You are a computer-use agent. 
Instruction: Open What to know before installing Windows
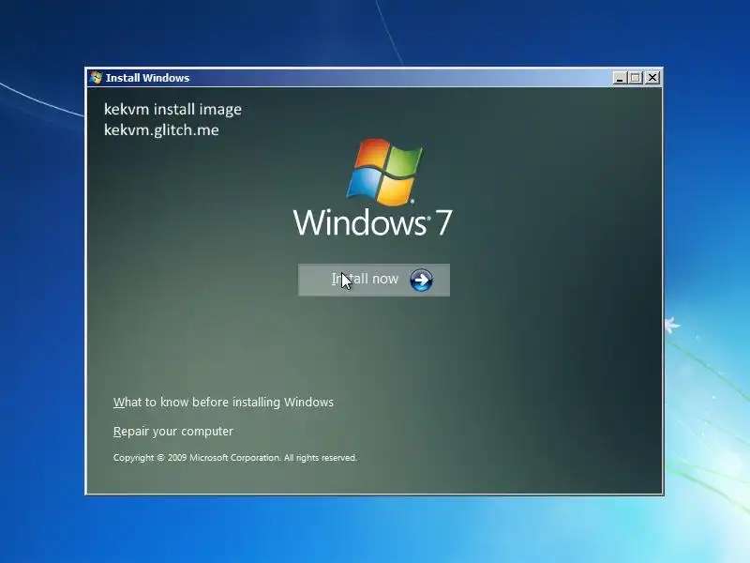point(223,403)
